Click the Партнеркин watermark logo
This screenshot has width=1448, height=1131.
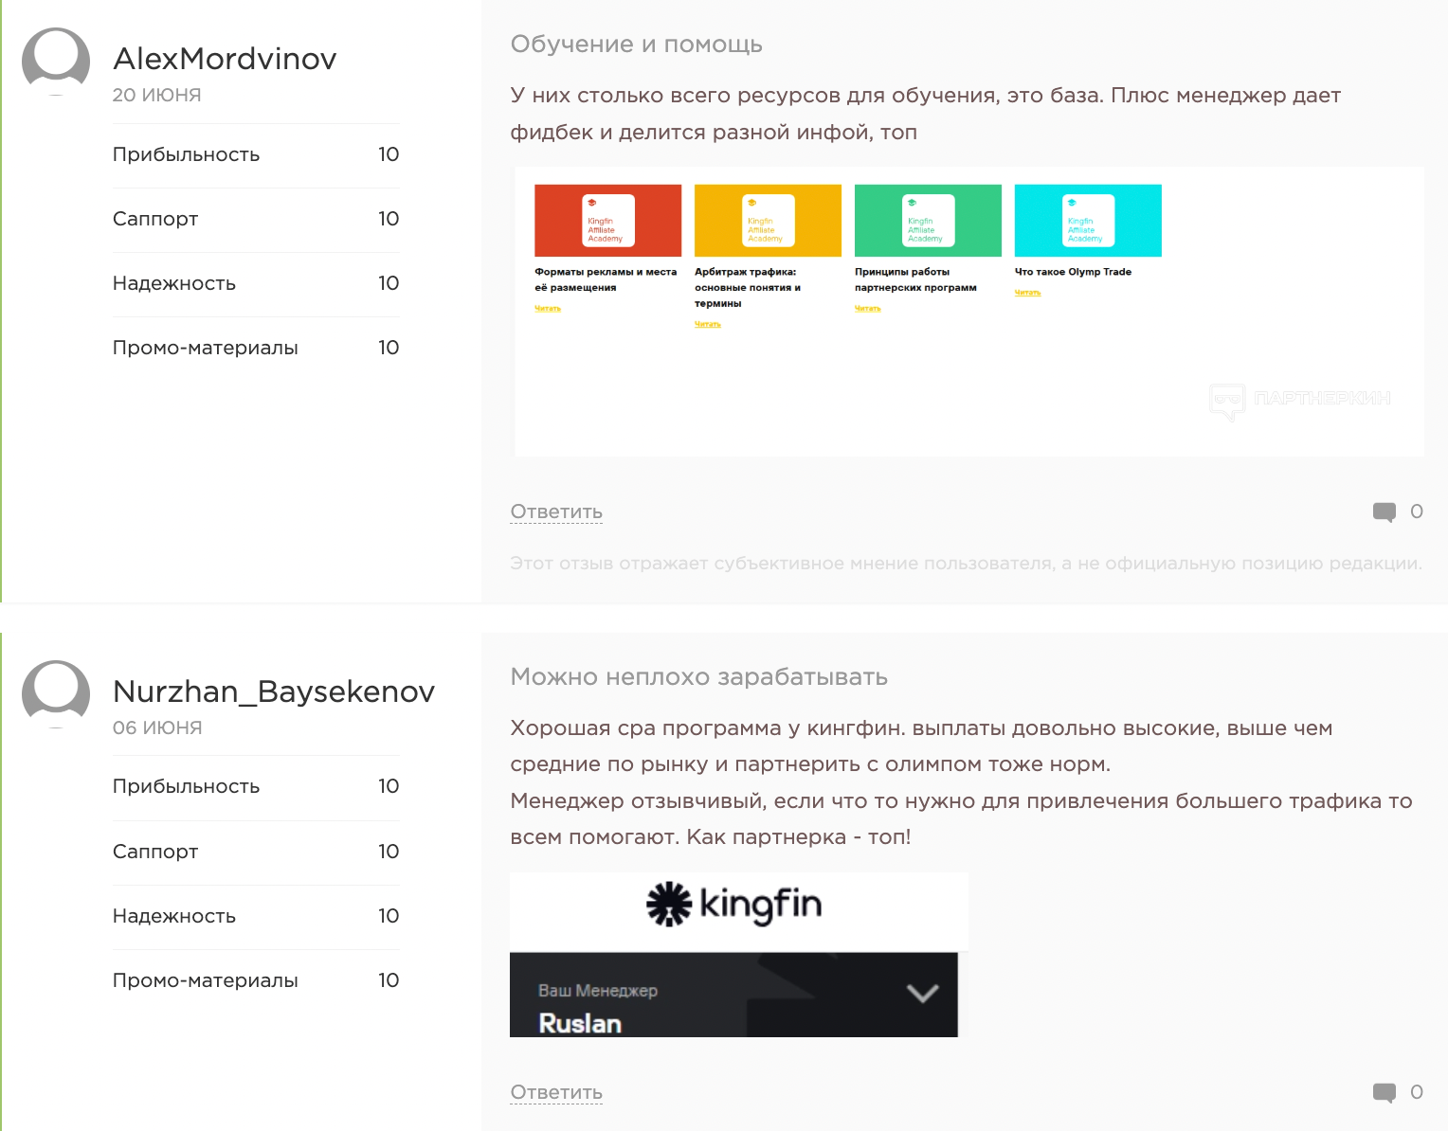tap(1300, 401)
